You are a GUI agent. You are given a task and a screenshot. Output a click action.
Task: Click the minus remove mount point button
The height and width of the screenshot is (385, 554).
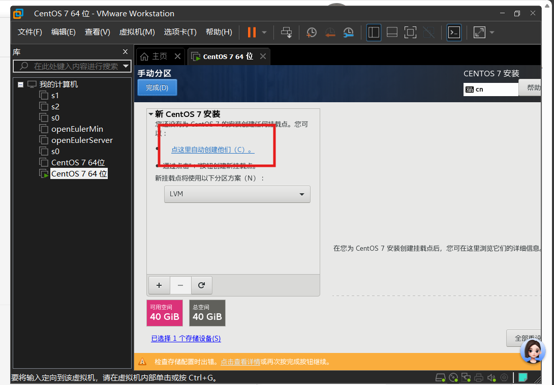click(x=180, y=285)
